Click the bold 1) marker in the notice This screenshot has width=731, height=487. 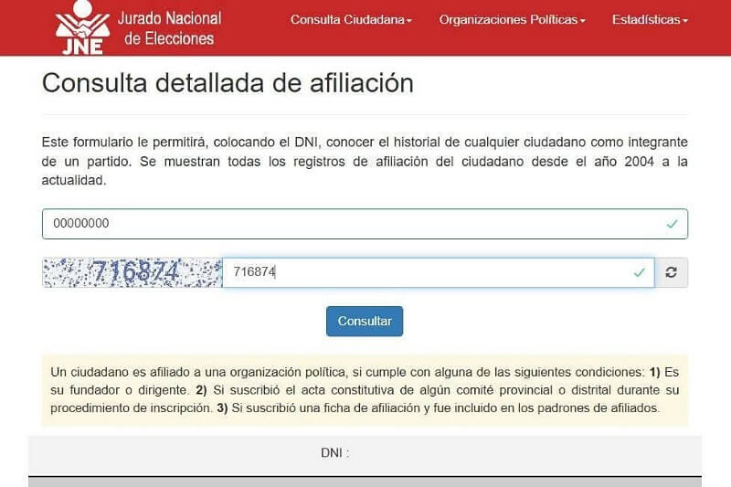point(654,372)
